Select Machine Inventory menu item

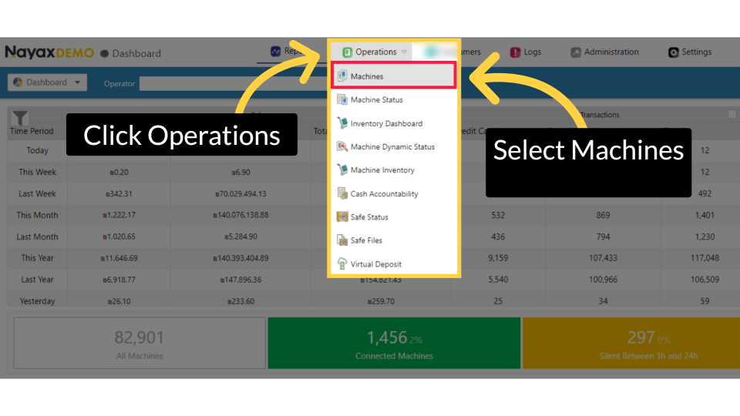(394, 169)
